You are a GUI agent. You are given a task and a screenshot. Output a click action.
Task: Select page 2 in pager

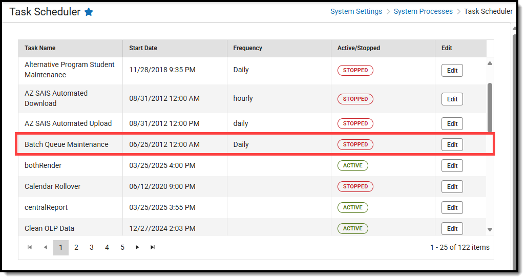pyautogui.click(x=76, y=247)
